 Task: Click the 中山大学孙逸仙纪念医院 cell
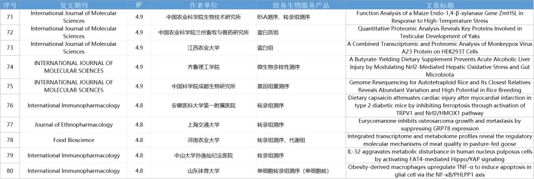tap(204, 155)
